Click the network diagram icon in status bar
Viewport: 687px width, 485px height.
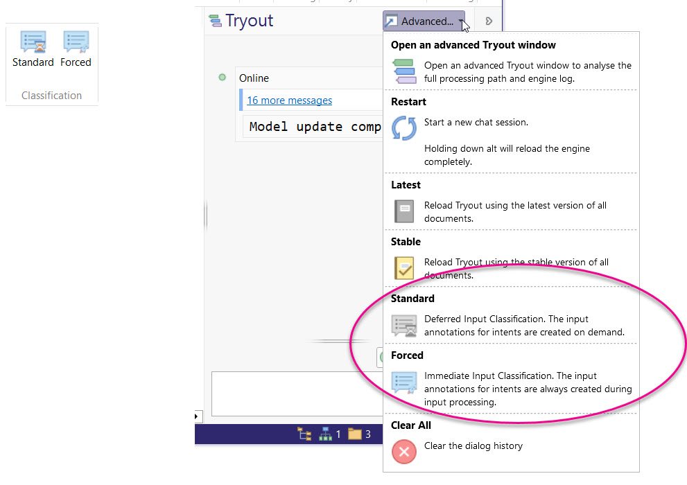click(325, 434)
